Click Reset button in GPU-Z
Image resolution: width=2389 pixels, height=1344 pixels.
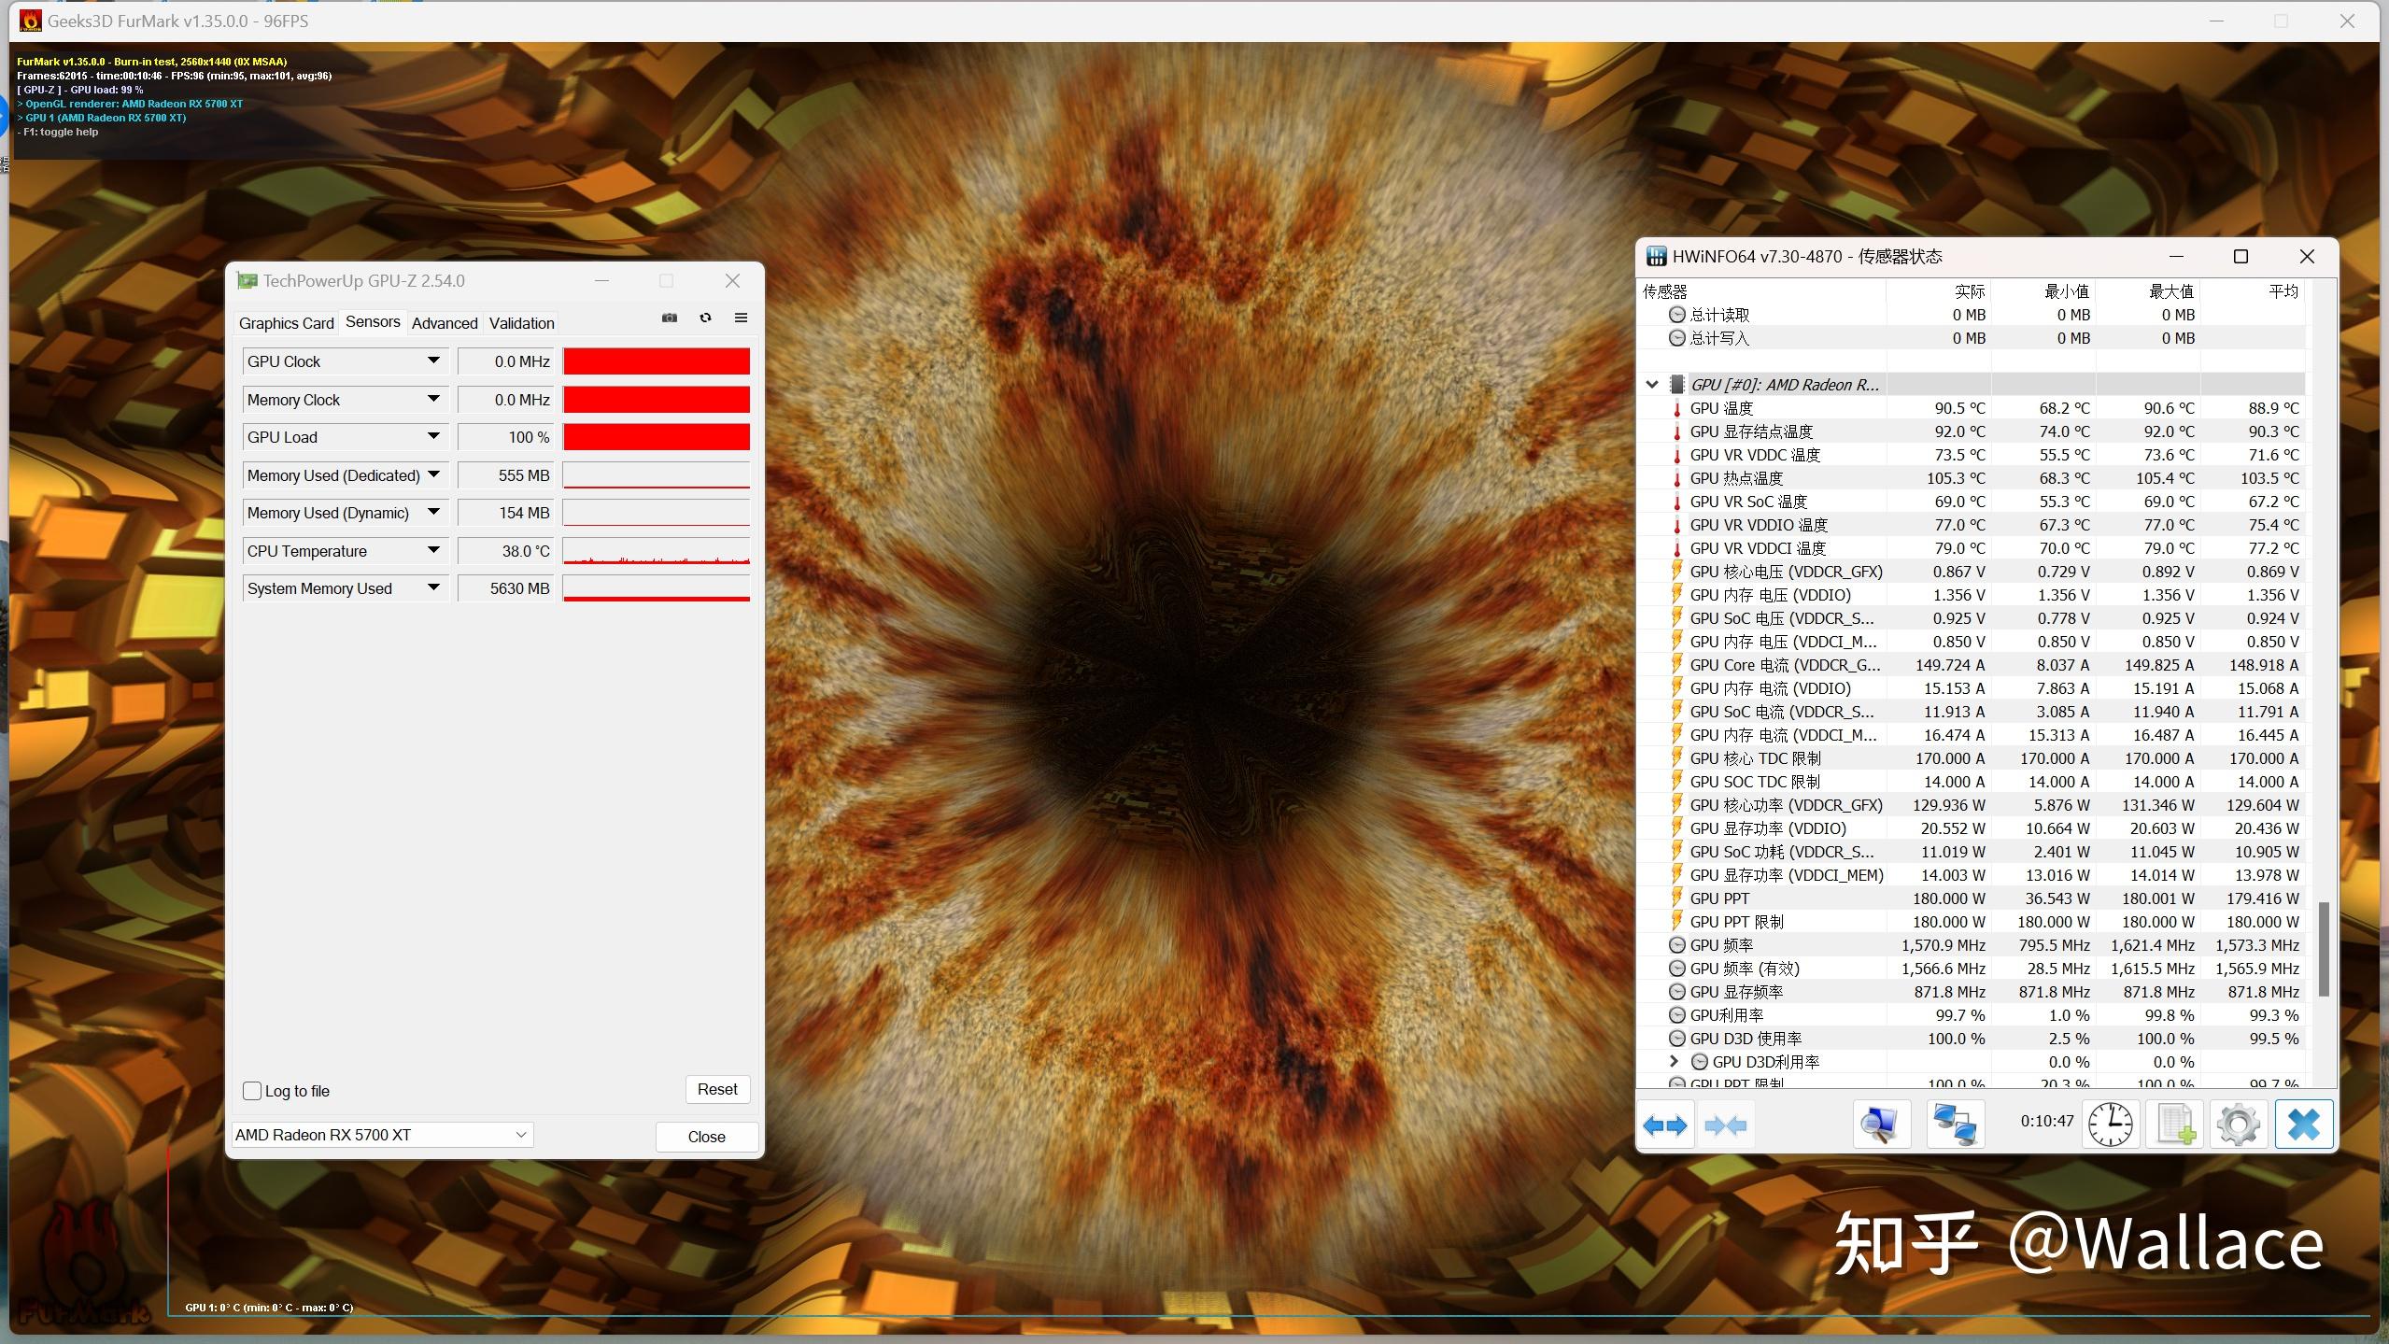tap(717, 1088)
